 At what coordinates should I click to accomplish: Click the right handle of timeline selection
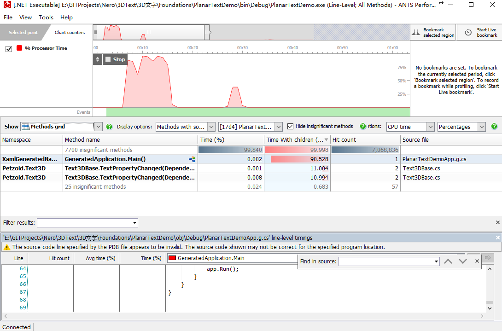207,32
